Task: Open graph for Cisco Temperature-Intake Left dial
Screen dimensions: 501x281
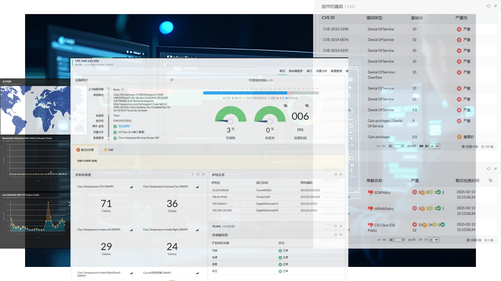Action: [131, 230]
